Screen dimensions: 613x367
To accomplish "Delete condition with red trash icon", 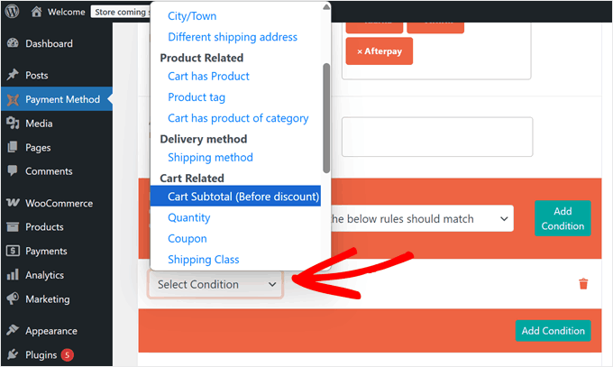I will tap(583, 284).
